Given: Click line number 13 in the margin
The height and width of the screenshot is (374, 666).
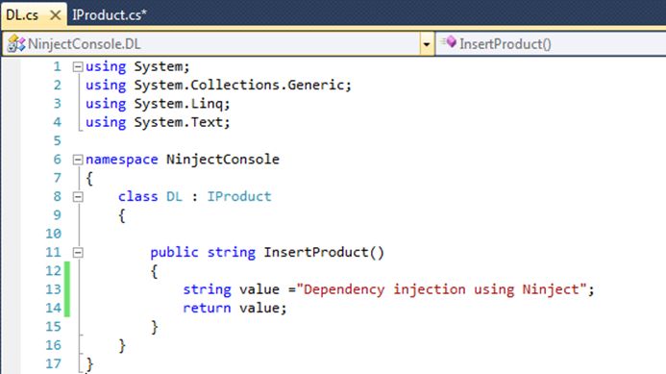Looking at the screenshot, I should (54, 289).
